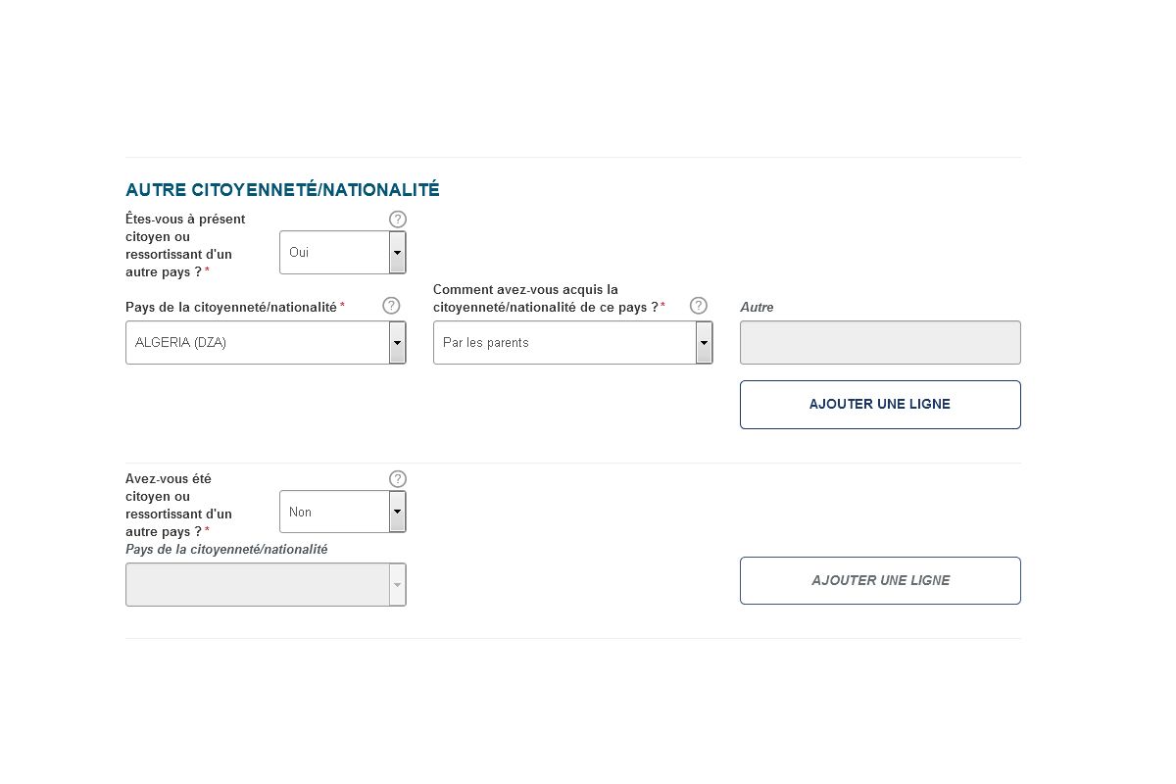Click the arrow on the ALGERIA (DZA) select

pyautogui.click(x=397, y=343)
